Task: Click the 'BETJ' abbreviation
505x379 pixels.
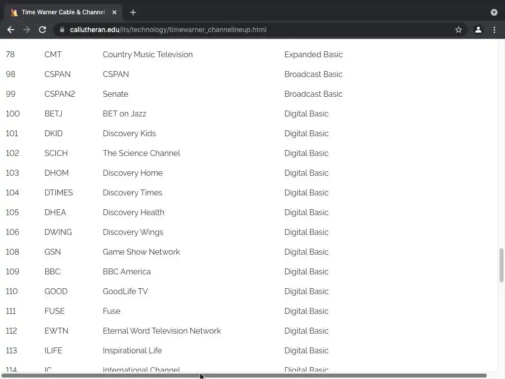Action: pos(53,114)
